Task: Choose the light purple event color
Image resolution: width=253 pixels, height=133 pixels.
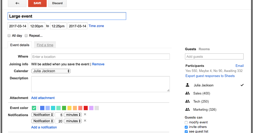Action: 91,108
